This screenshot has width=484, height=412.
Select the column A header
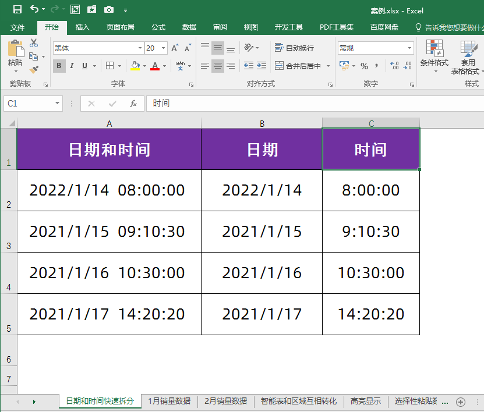(x=109, y=123)
